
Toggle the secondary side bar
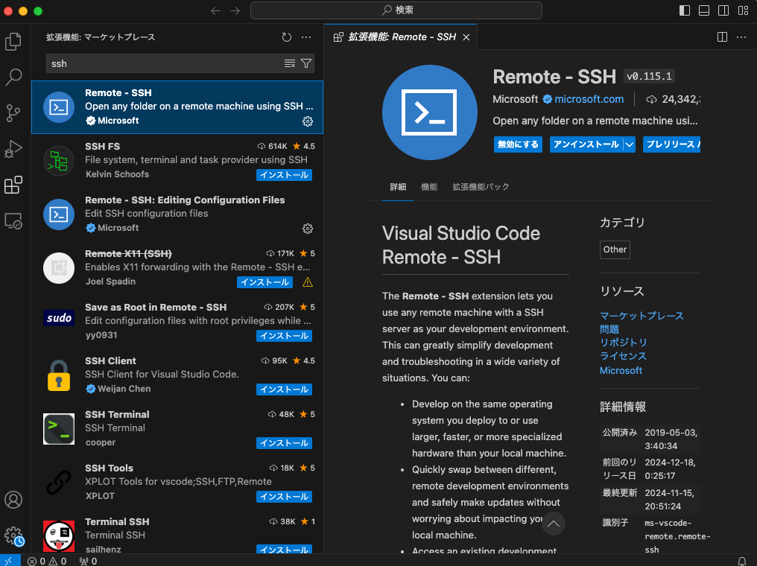tap(723, 10)
